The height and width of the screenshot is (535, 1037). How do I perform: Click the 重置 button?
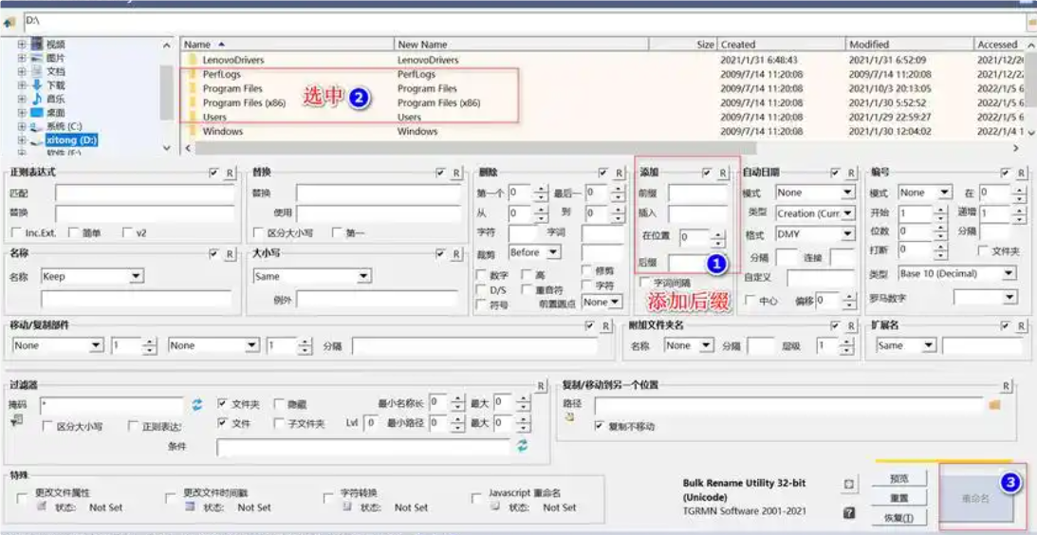(x=898, y=497)
